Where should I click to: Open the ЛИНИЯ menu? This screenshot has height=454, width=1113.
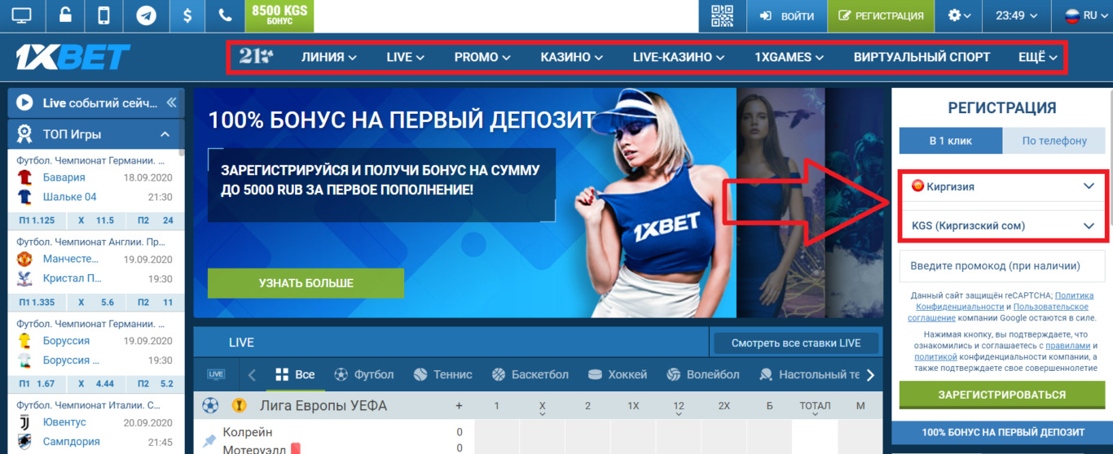point(329,57)
